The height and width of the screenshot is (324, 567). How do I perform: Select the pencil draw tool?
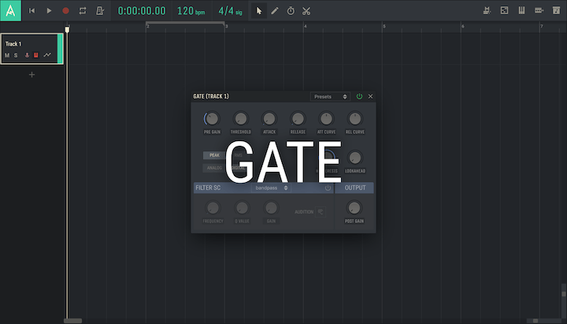tap(275, 11)
